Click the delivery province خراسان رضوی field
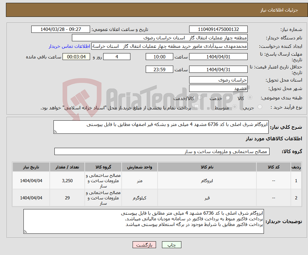308x255 pixels. pos(218,80)
